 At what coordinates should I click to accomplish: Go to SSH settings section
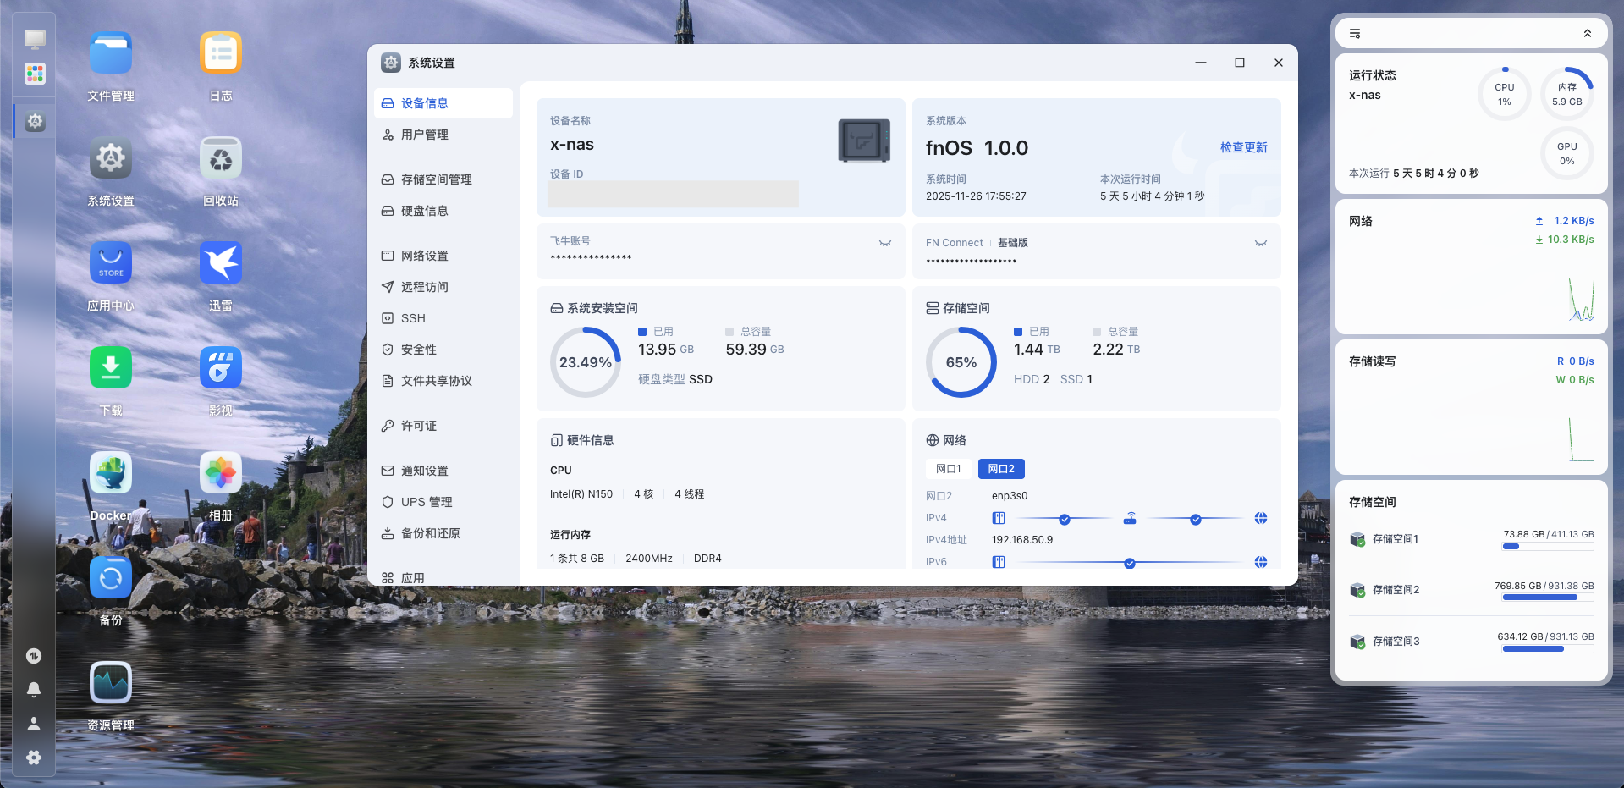point(413,318)
